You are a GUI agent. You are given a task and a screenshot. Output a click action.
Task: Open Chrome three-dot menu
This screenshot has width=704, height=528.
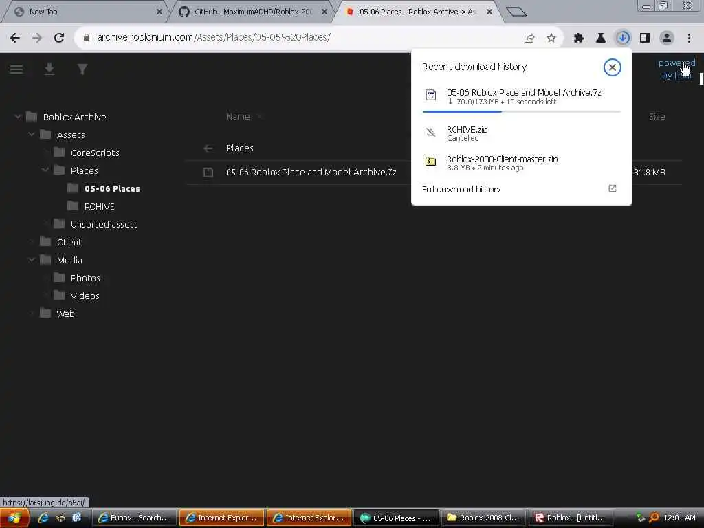[x=689, y=38]
